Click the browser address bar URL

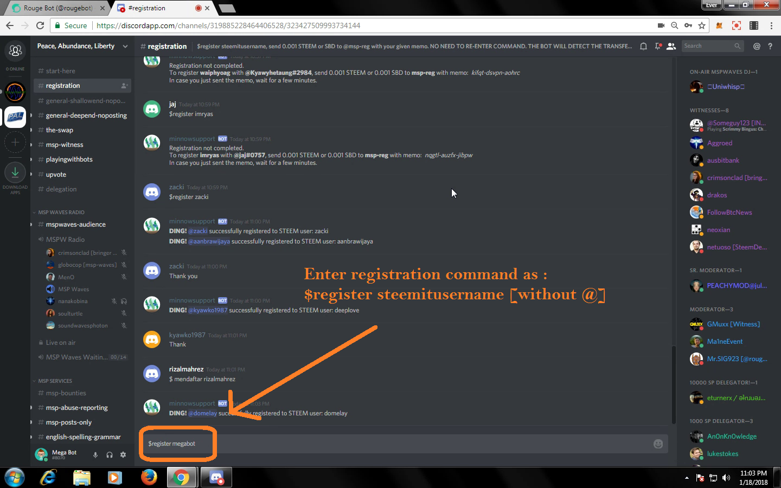[x=228, y=25]
